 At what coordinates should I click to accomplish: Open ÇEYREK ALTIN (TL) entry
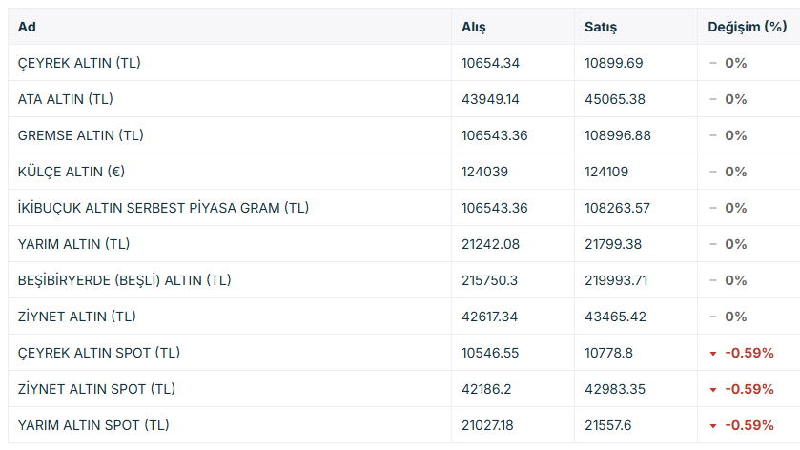tap(79, 63)
